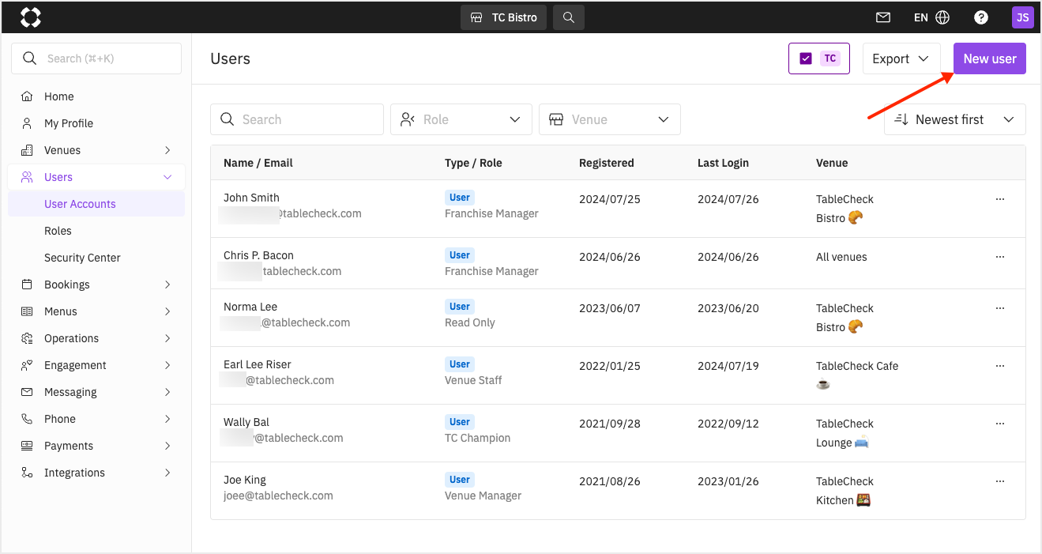This screenshot has width=1042, height=554.
Task: Select User Accounts in sidebar
Action: (96, 204)
